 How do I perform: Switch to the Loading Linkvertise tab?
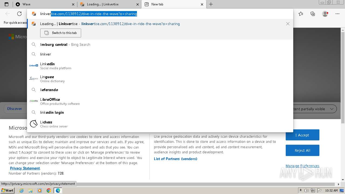(x=109, y=4)
